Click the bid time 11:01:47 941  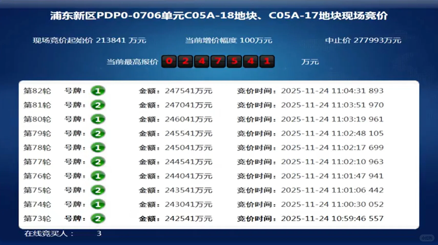[x=358, y=176]
